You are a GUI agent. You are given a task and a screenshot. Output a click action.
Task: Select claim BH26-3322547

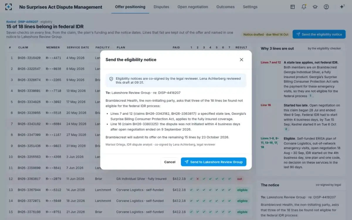click(29, 69)
